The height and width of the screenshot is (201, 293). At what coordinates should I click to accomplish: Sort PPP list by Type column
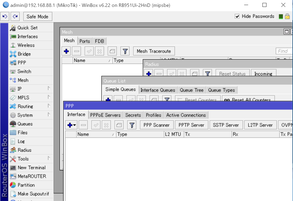[x=140, y=135]
